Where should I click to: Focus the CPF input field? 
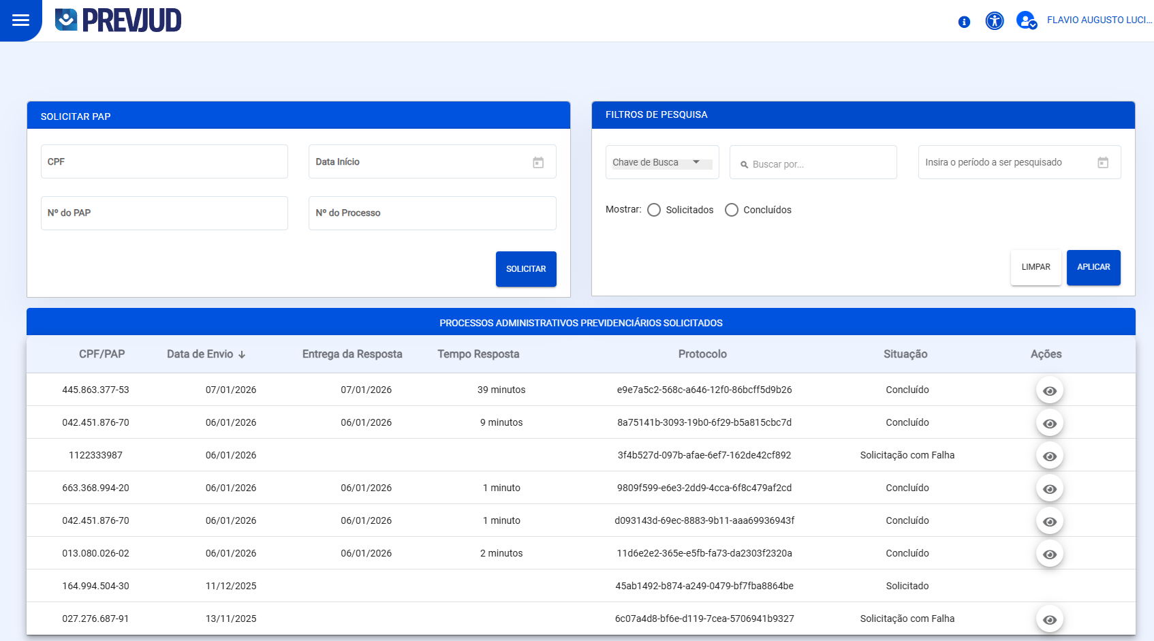[x=164, y=162]
